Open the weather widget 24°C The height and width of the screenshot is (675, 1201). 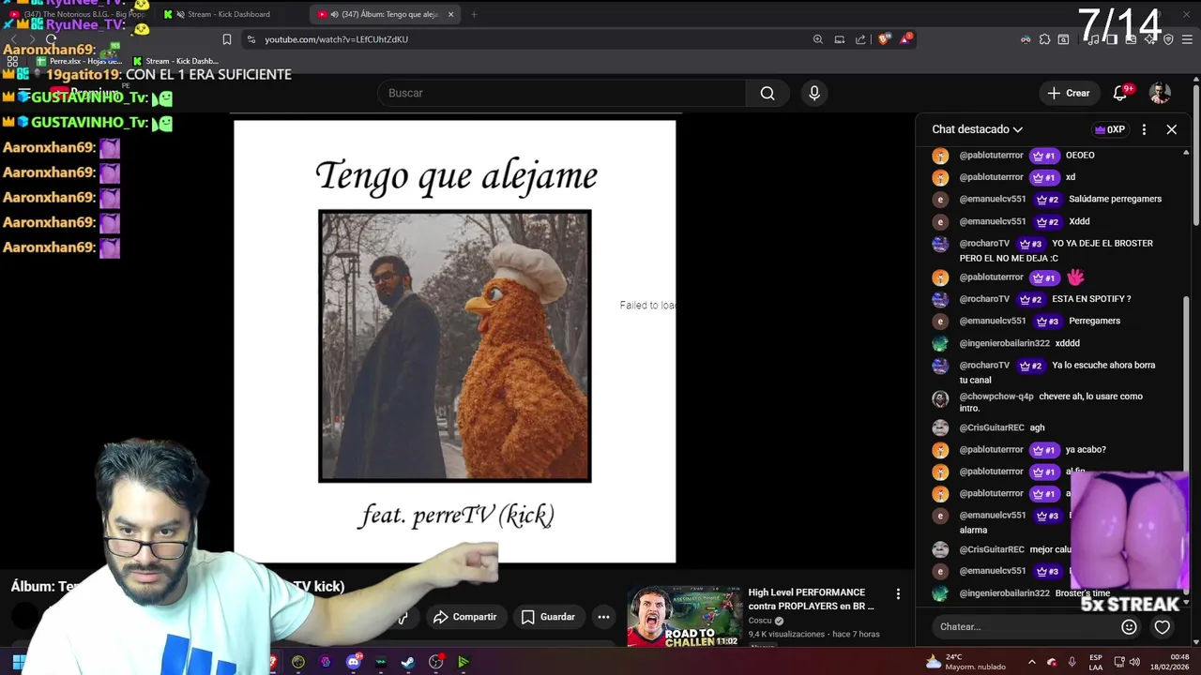[x=965, y=662]
